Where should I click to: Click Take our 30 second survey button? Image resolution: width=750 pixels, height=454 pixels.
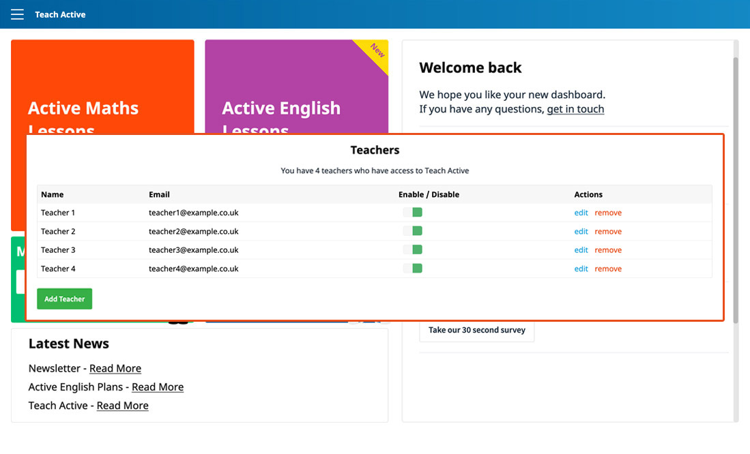click(x=477, y=330)
